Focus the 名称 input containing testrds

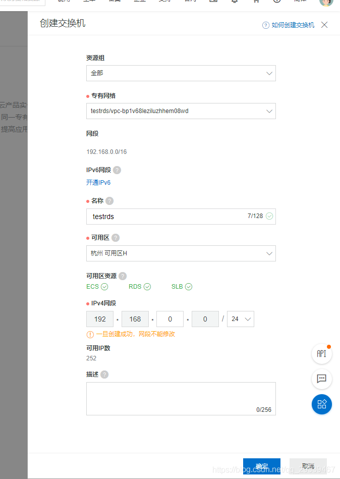pyautogui.click(x=181, y=217)
